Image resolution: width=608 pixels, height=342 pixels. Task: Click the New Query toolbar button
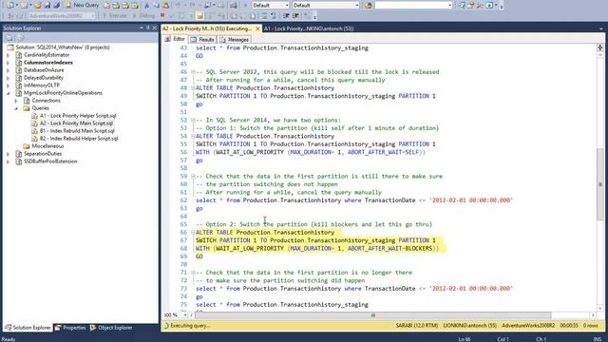pyautogui.click(x=82, y=5)
